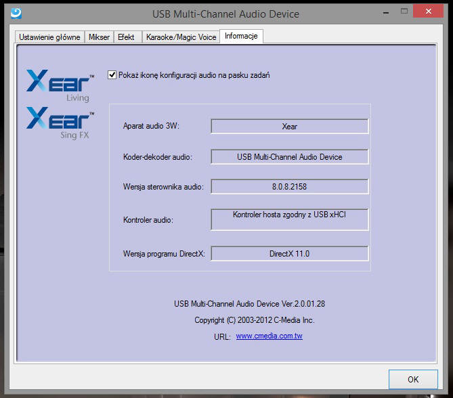Viewport: 453px width, 398px height.
Task: Open the Mikser tab
Action: [99, 37]
